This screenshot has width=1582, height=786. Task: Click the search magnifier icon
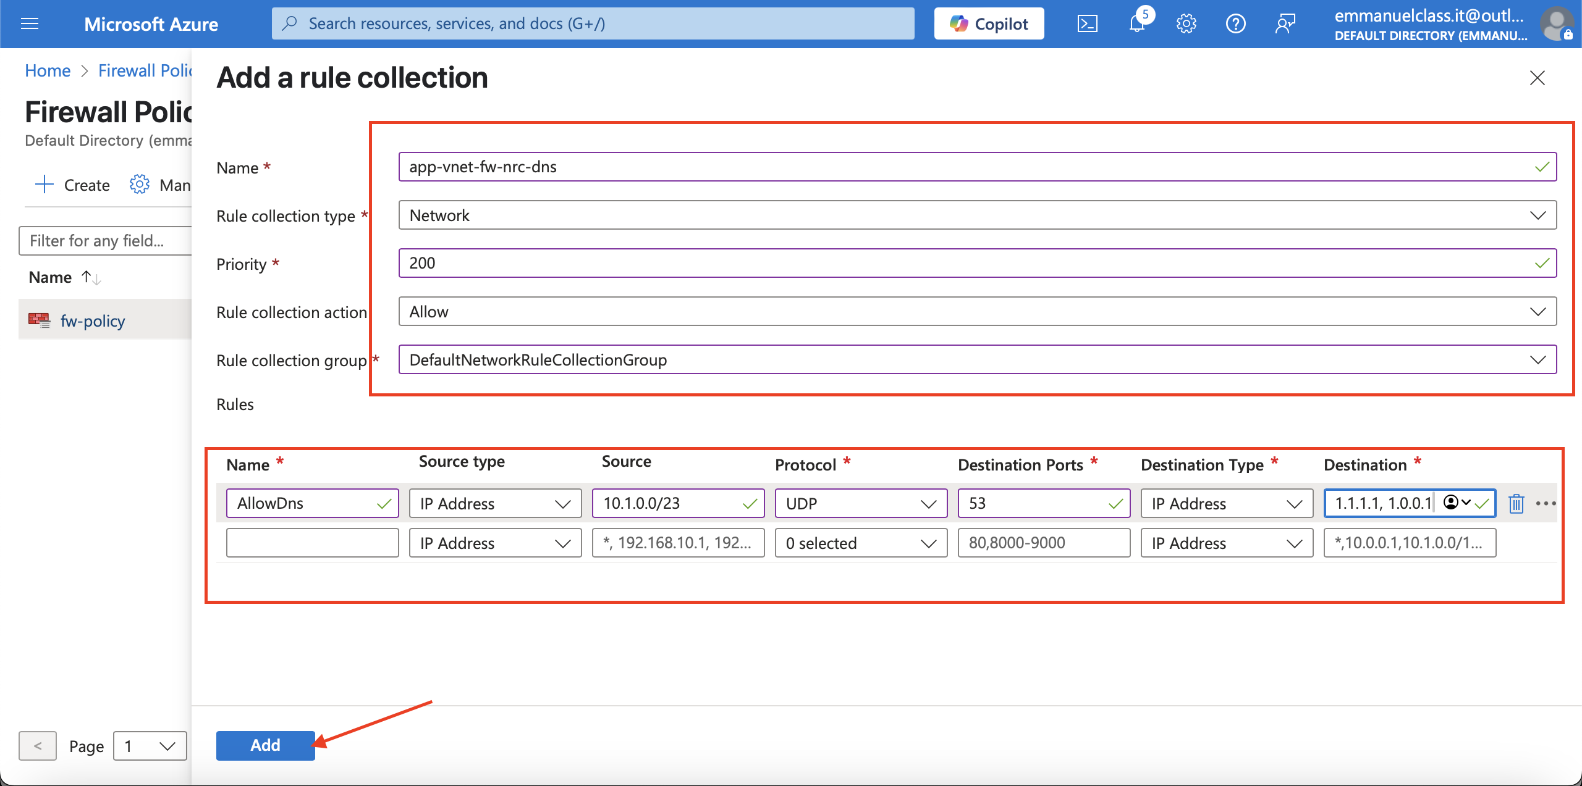coord(289,23)
